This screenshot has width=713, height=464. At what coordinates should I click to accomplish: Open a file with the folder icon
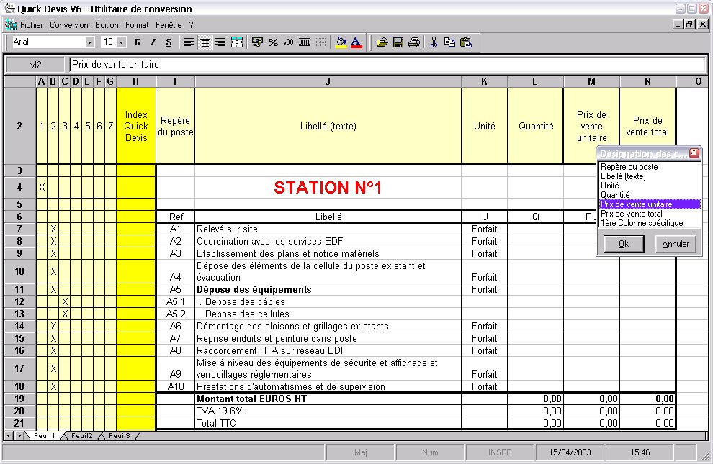pos(382,42)
